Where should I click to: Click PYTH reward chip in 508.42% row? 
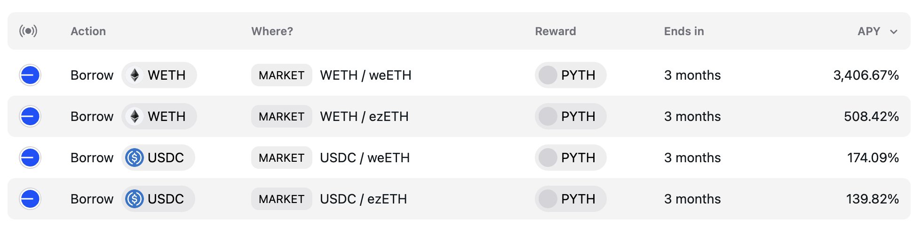pyautogui.click(x=570, y=116)
